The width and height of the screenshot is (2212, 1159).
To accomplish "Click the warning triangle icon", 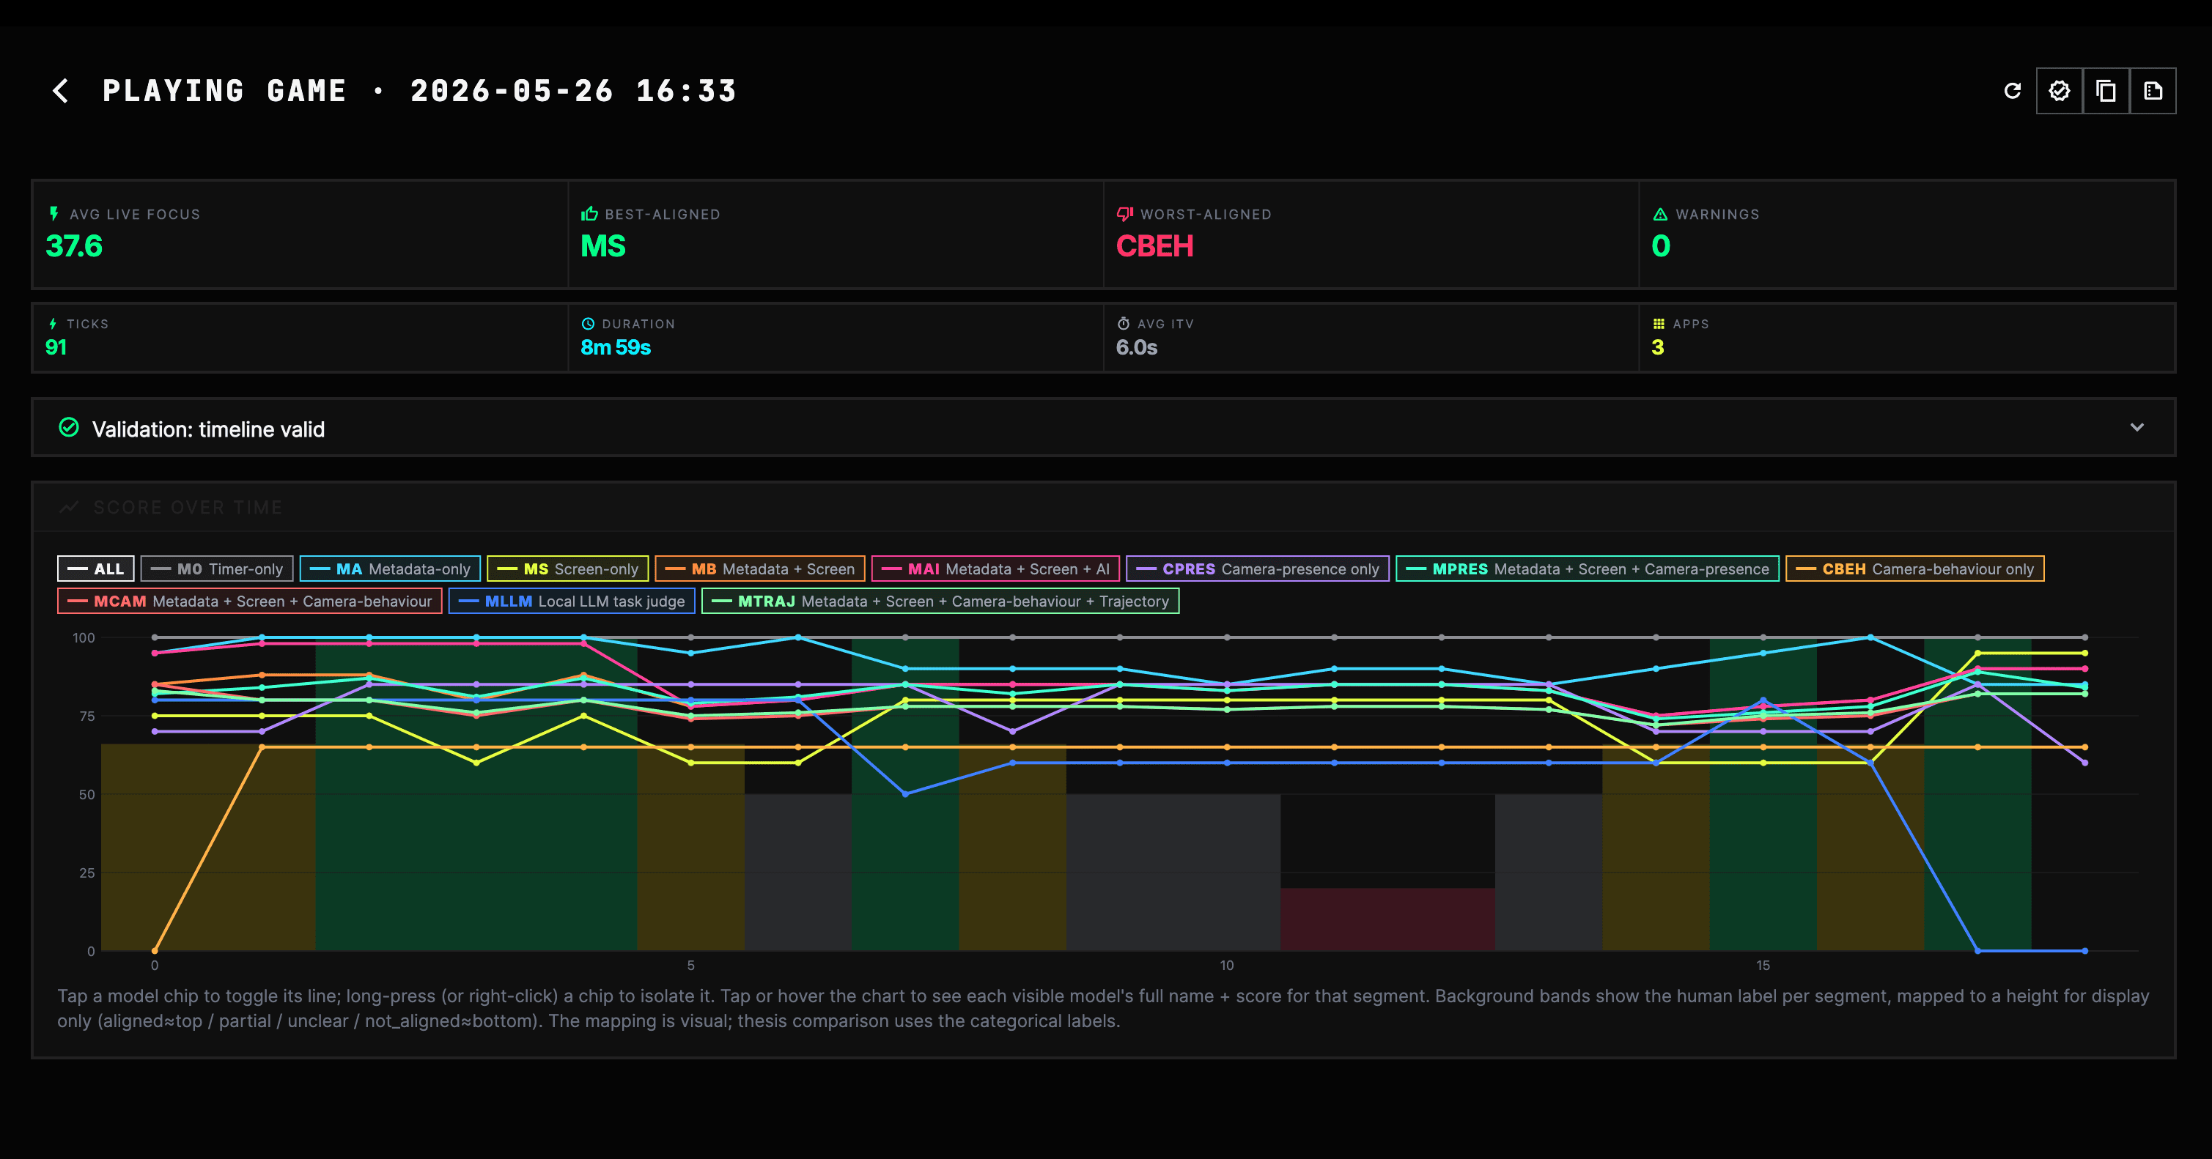I will pos(1661,214).
